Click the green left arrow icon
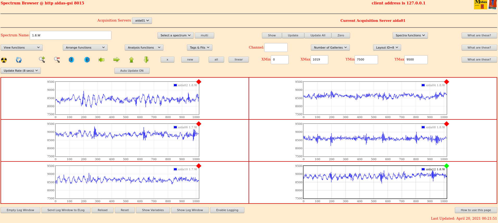This screenshot has width=498, height=223. (x=102, y=60)
